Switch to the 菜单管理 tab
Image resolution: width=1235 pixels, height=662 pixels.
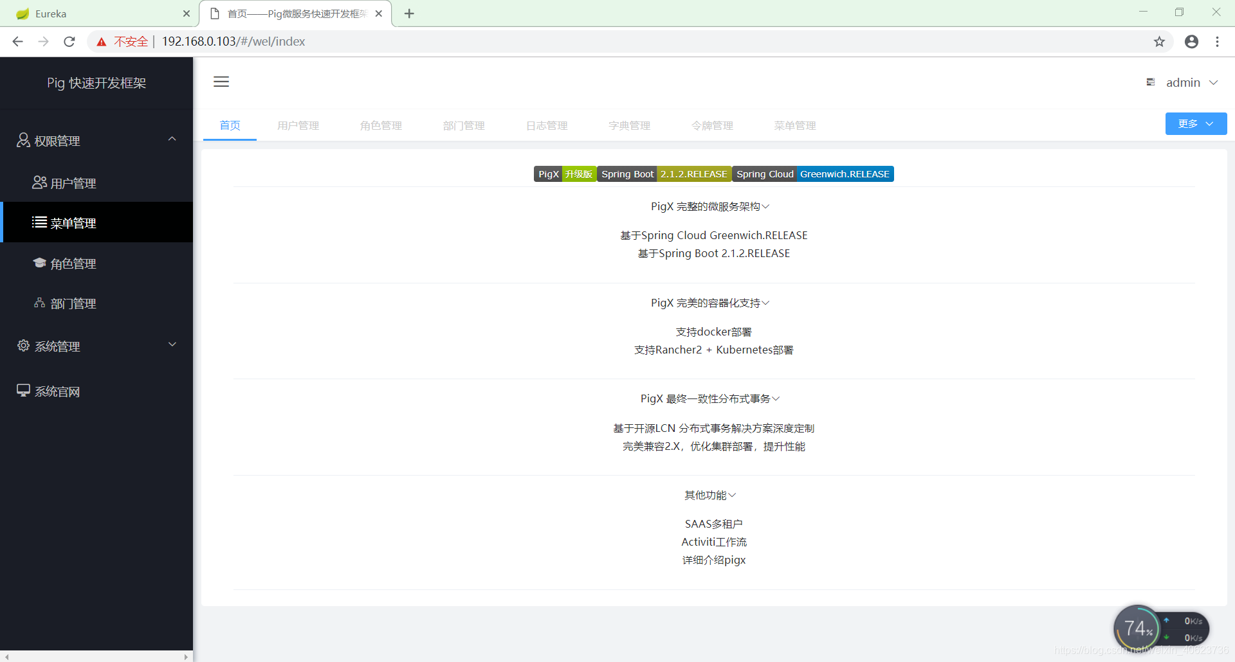click(795, 125)
